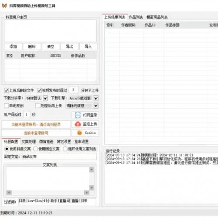Screen dimensions: 218x218
Task: Select 循环使用文案列表 radio option
Action: point(65,149)
